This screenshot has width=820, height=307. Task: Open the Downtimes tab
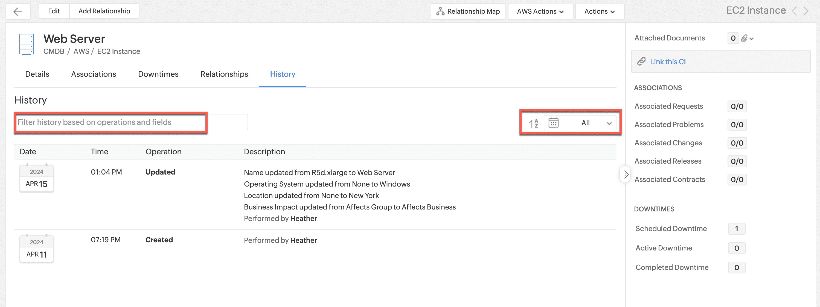[158, 74]
